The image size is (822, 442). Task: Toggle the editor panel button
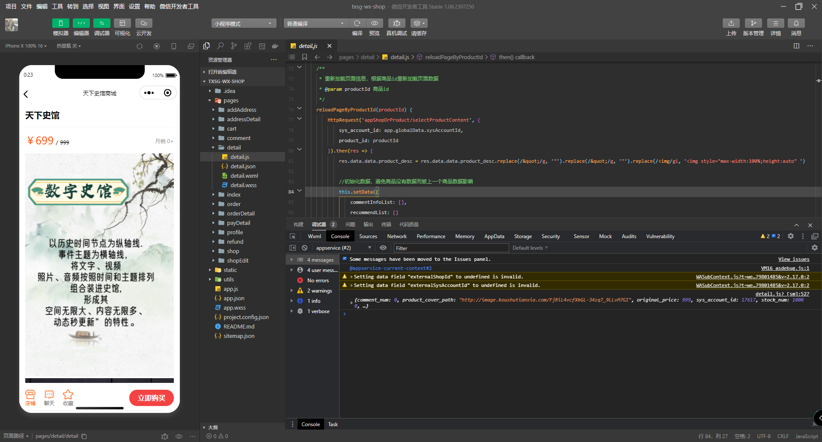pos(81,23)
